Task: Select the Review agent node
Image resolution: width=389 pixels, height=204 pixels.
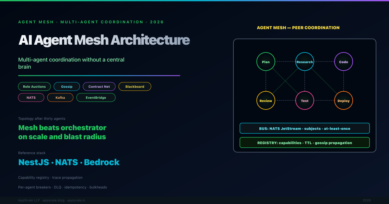Action: coord(266,100)
